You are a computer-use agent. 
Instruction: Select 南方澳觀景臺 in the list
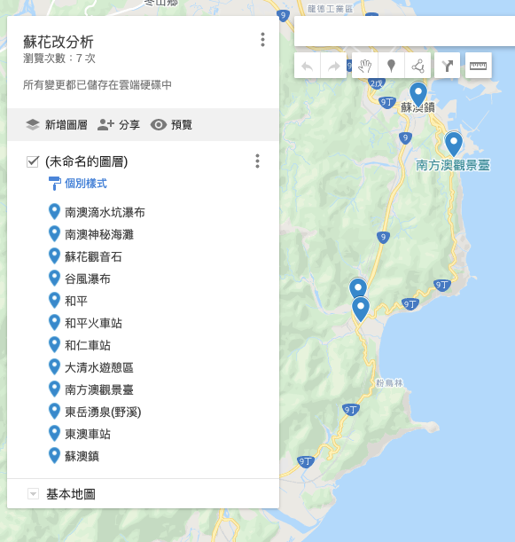tap(99, 389)
